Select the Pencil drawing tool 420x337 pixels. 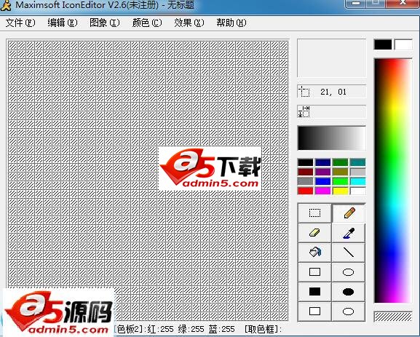[x=348, y=213]
